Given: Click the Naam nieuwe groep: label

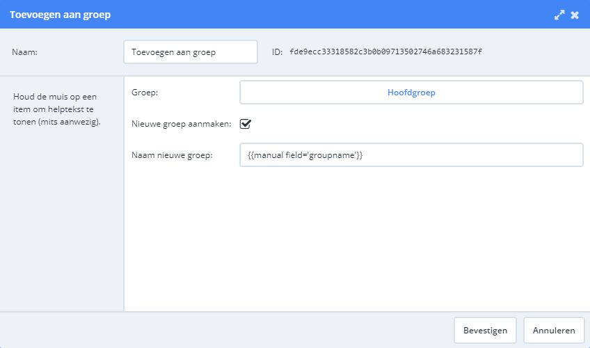Looking at the screenshot, I should pos(172,155).
